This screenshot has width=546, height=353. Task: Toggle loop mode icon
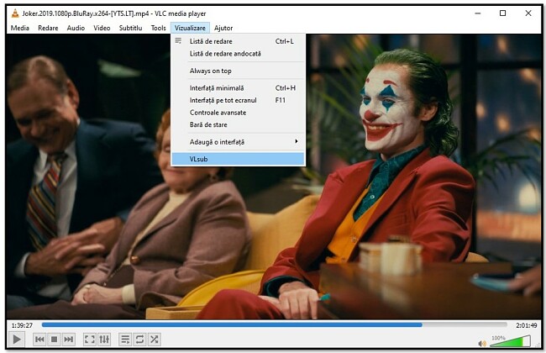coord(139,339)
